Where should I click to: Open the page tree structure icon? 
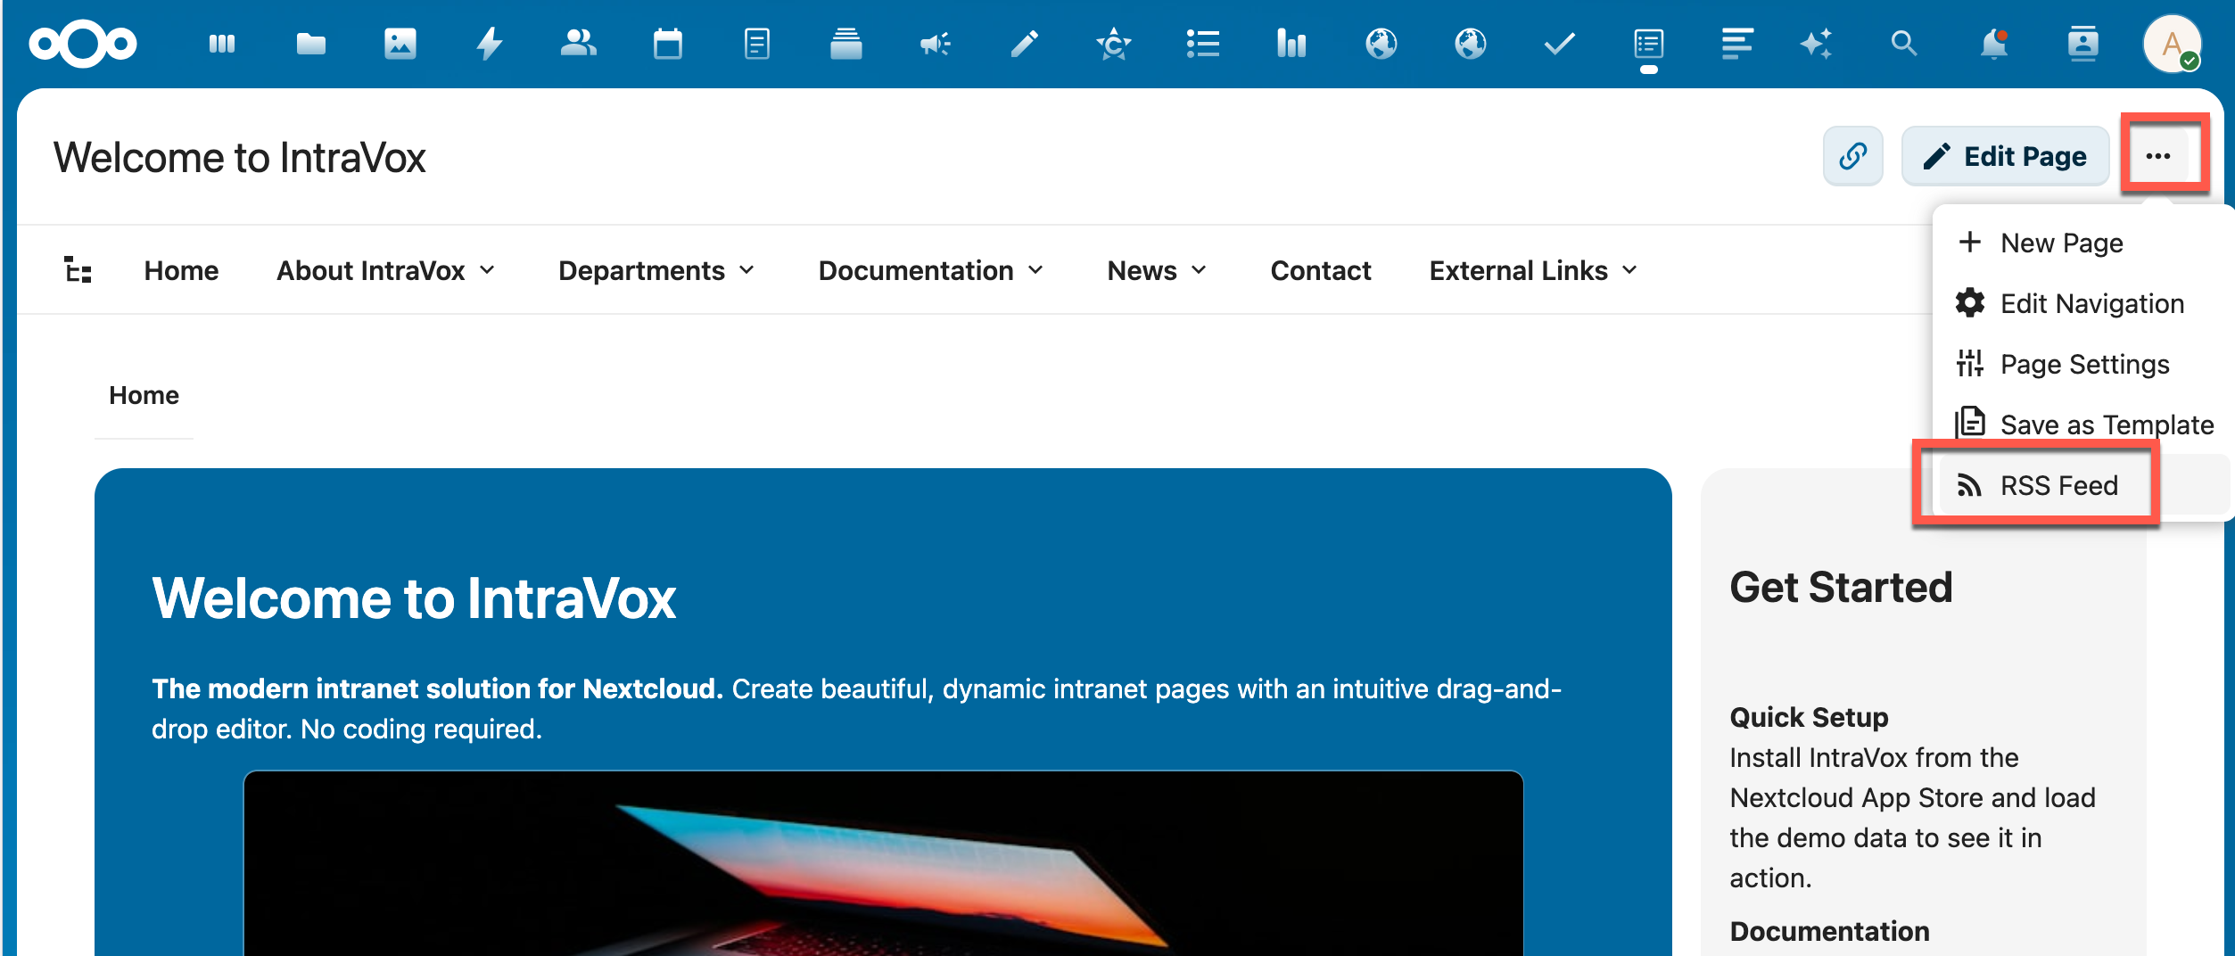(x=78, y=269)
